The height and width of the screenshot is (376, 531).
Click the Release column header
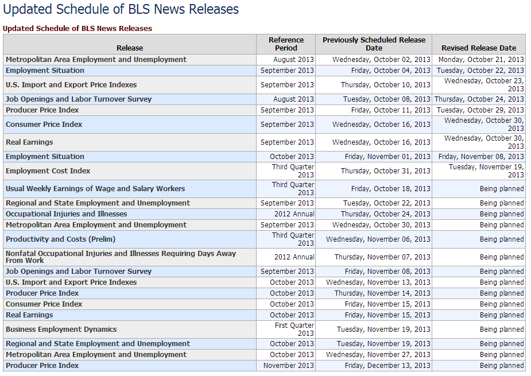130,48
